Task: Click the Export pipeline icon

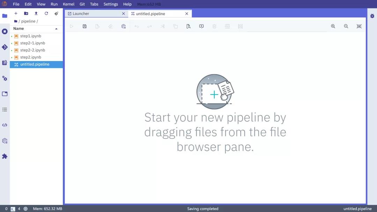Action: tap(97, 26)
